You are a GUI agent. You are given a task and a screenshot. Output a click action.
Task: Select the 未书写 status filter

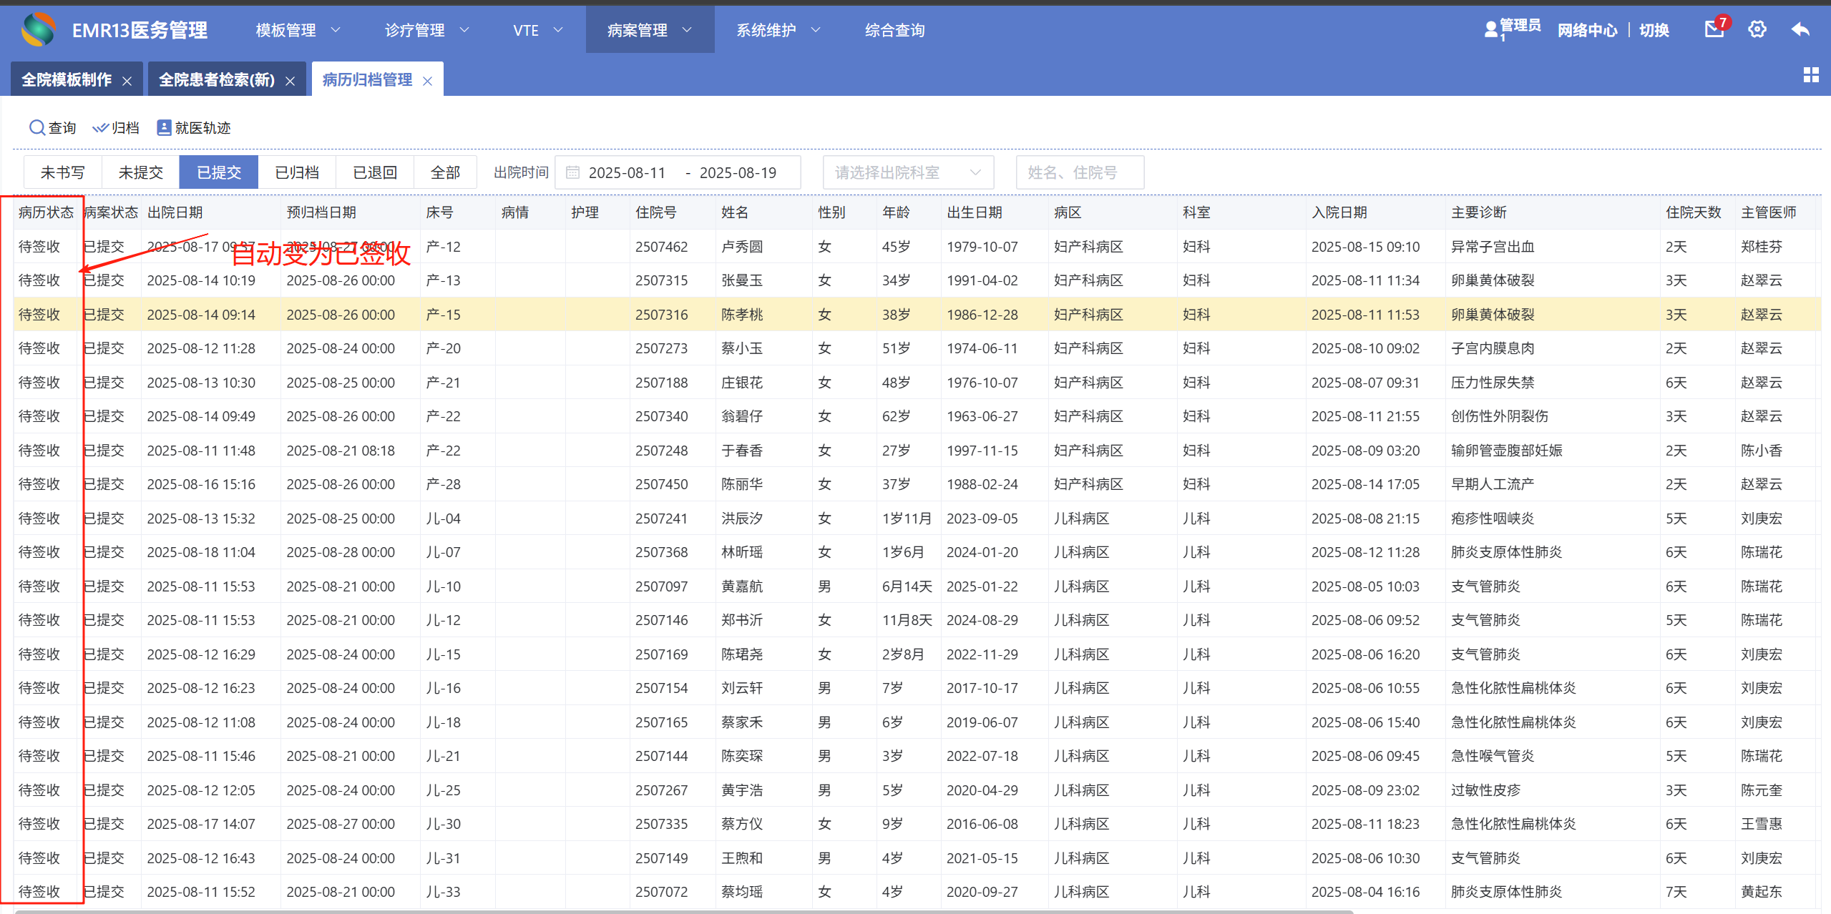[x=63, y=172]
